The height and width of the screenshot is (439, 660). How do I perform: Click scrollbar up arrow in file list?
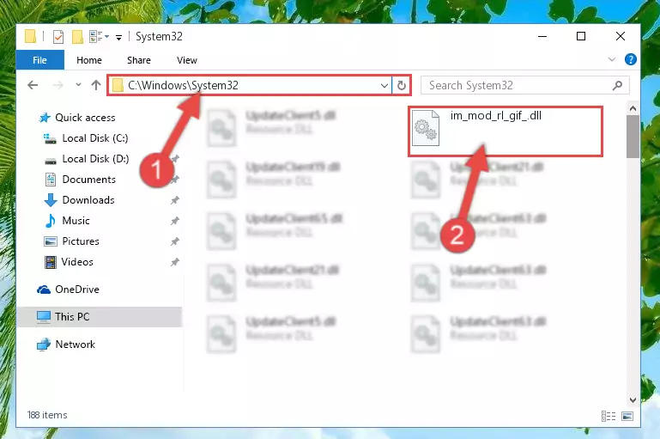coord(633,108)
